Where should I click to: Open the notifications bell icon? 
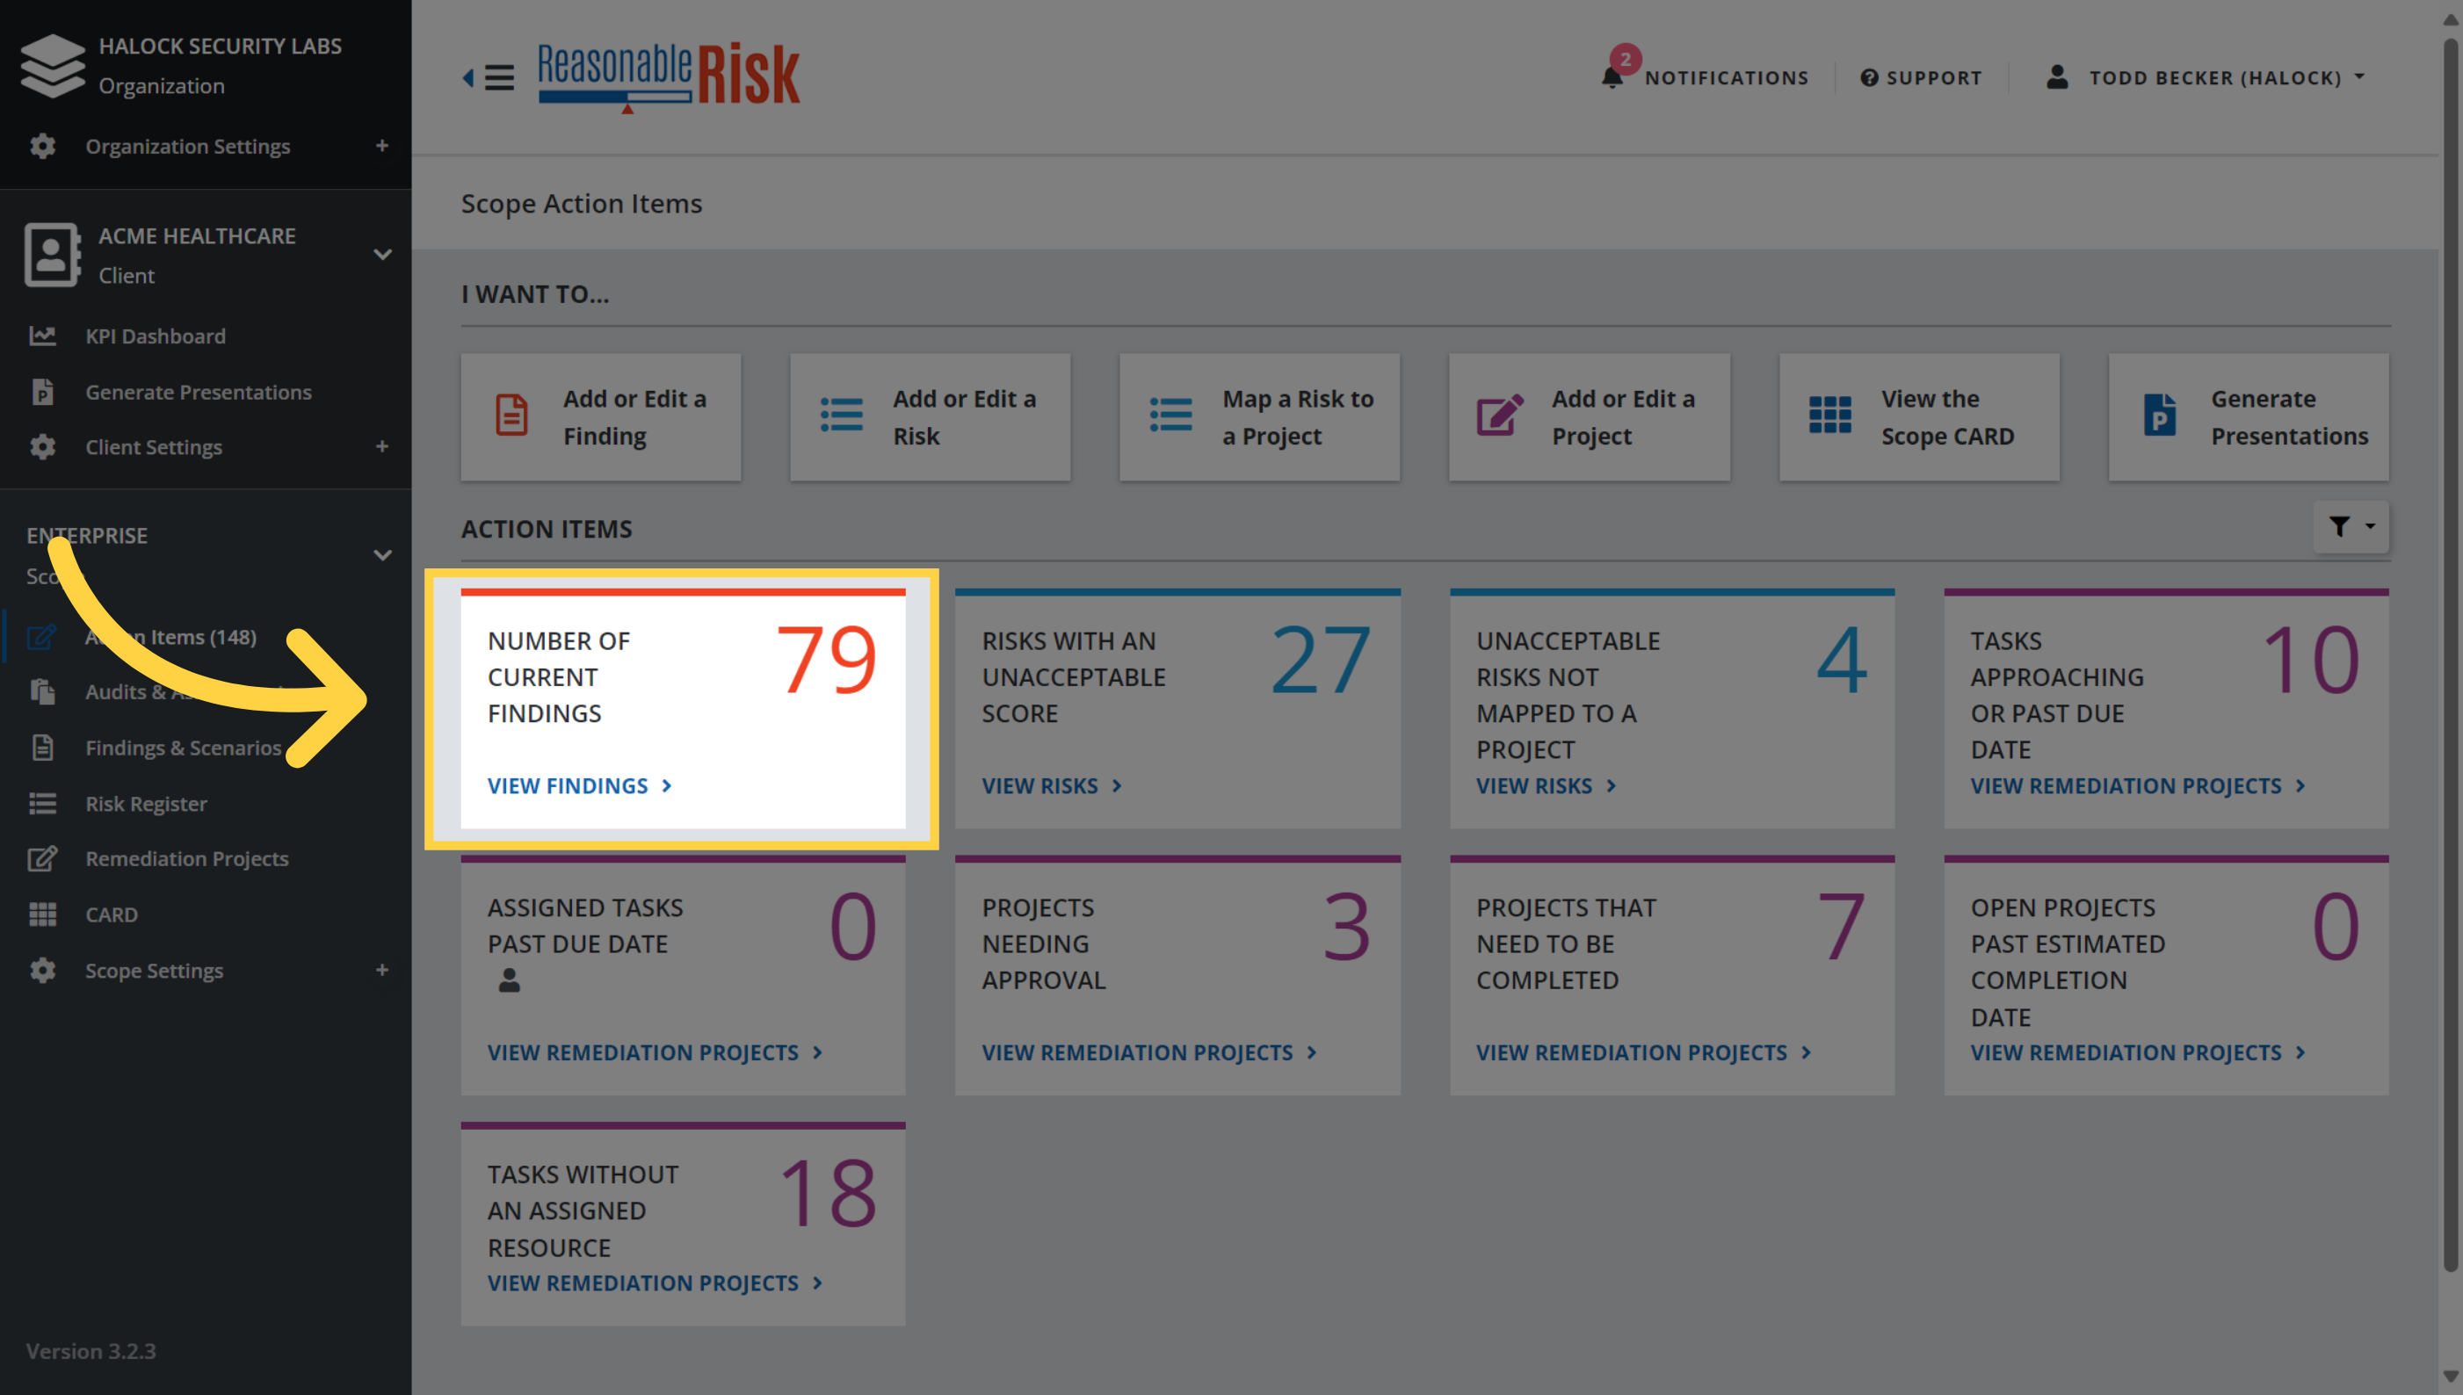coord(1612,76)
